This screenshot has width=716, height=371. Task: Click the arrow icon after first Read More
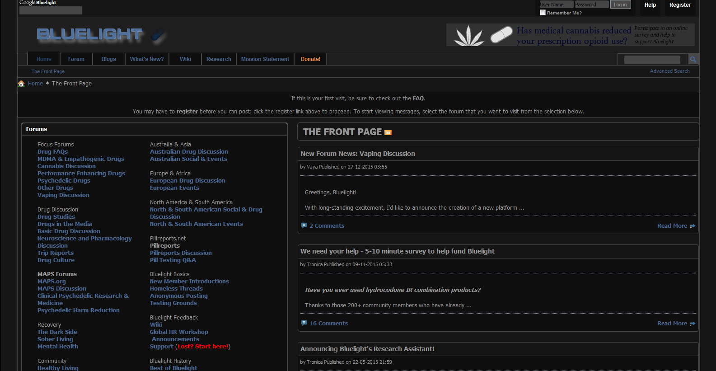(x=693, y=226)
